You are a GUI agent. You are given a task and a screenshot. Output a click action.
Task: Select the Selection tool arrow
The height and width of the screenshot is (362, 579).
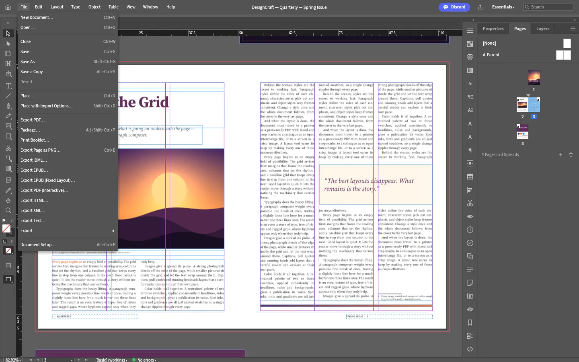point(8,33)
